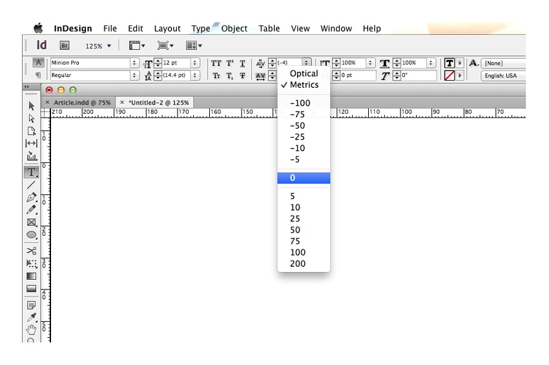Viewport: 549px width, 365px height.
Task: Select the Type tool
Action: coord(31,172)
